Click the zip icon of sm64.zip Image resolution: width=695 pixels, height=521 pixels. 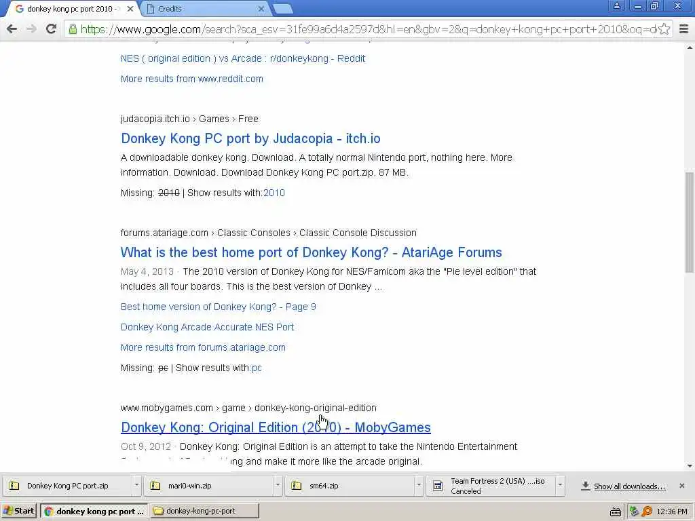click(x=296, y=486)
